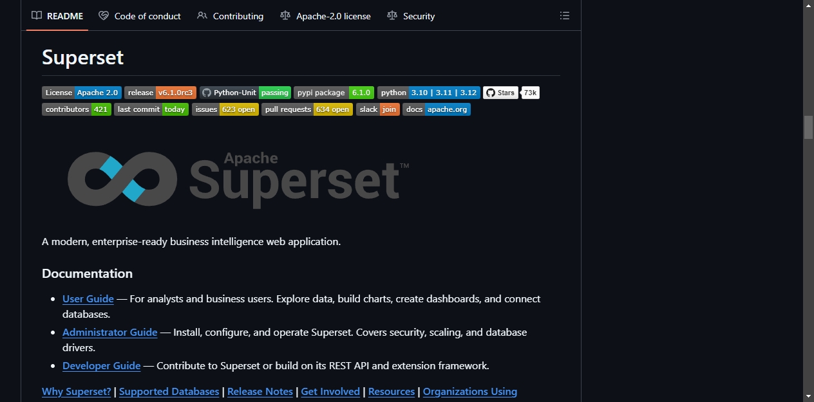Image resolution: width=814 pixels, height=402 pixels.
Task: Click the python versions badge
Action: coord(429,93)
